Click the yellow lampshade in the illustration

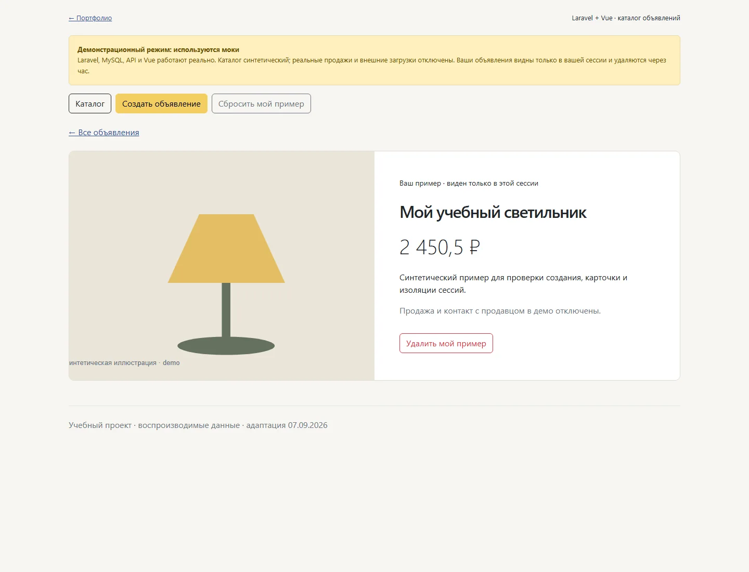tap(226, 249)
